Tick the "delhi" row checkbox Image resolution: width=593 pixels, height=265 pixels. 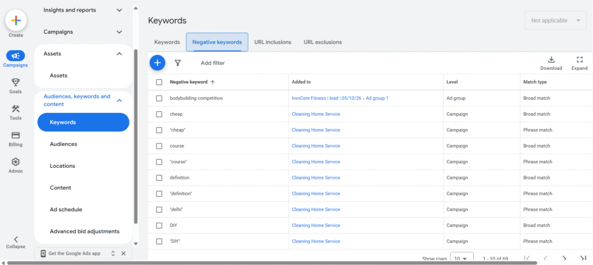(159, 209)
